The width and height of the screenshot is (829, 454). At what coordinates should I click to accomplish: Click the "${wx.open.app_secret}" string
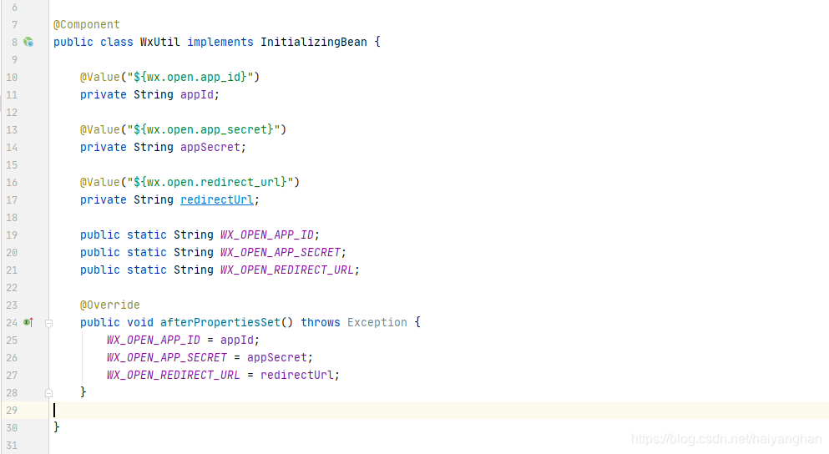204,129
